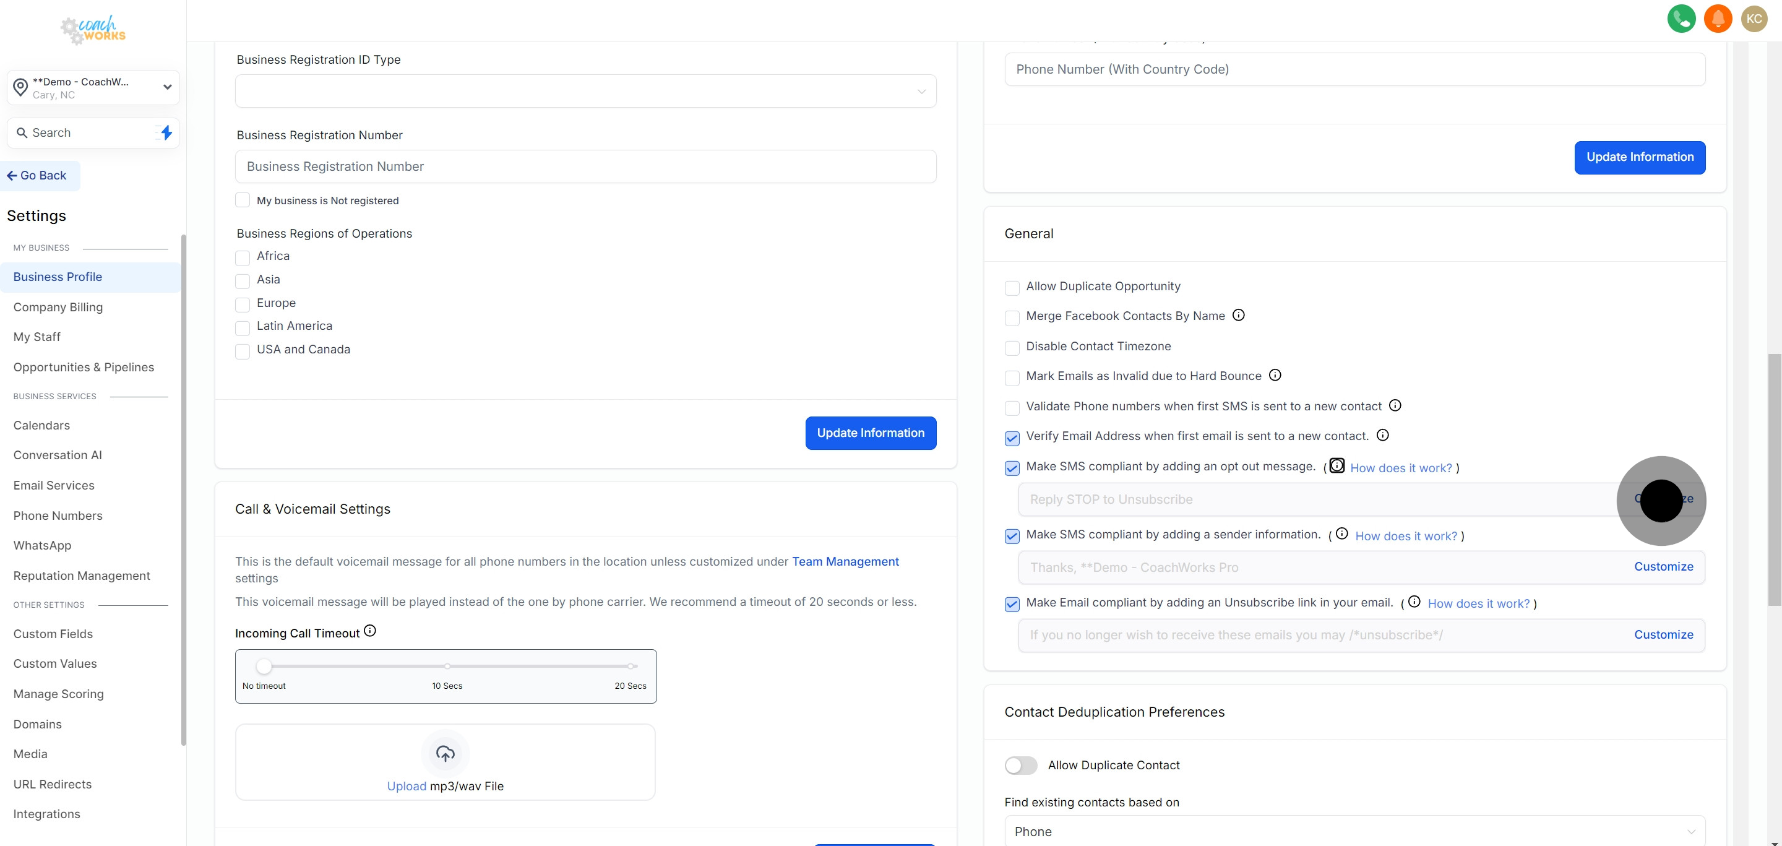Toggle the Allow Duplicate Contact switch
This screenshot has width=1782, height=846.
(1020, 765)
